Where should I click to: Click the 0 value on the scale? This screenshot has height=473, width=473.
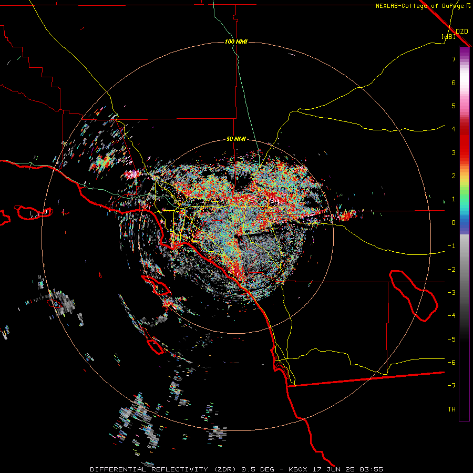tap(454, 223)
